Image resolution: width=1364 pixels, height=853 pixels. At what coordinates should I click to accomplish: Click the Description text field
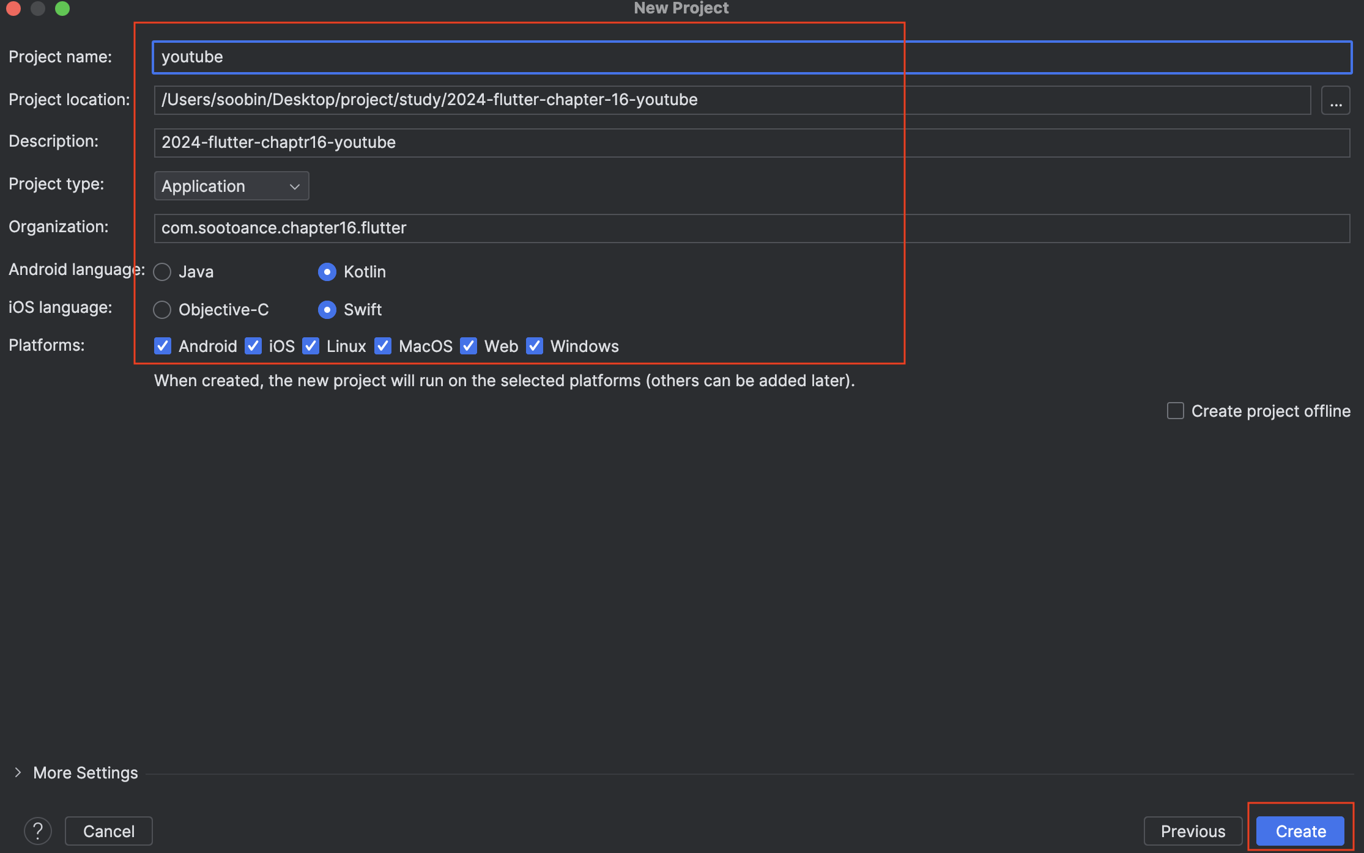752,143
